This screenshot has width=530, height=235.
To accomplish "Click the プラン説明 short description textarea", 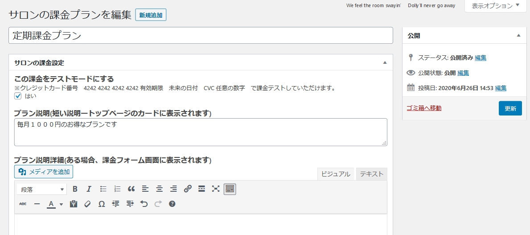I will click(x=201, y=132).
